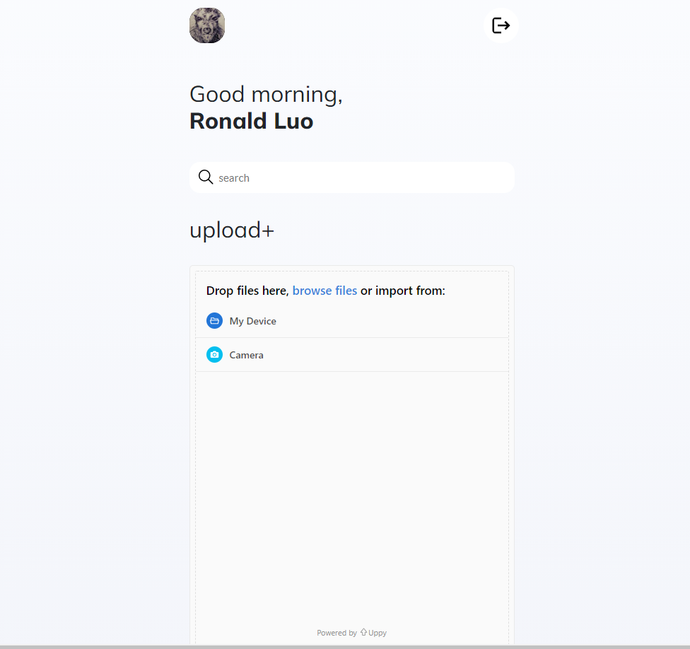Click the "or import from:" text
Screen dimensions: 690x649
tap(403, 291)
